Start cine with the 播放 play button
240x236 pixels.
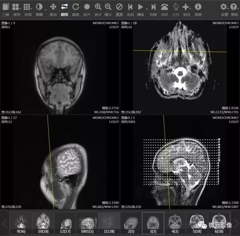tap(140, 10)
